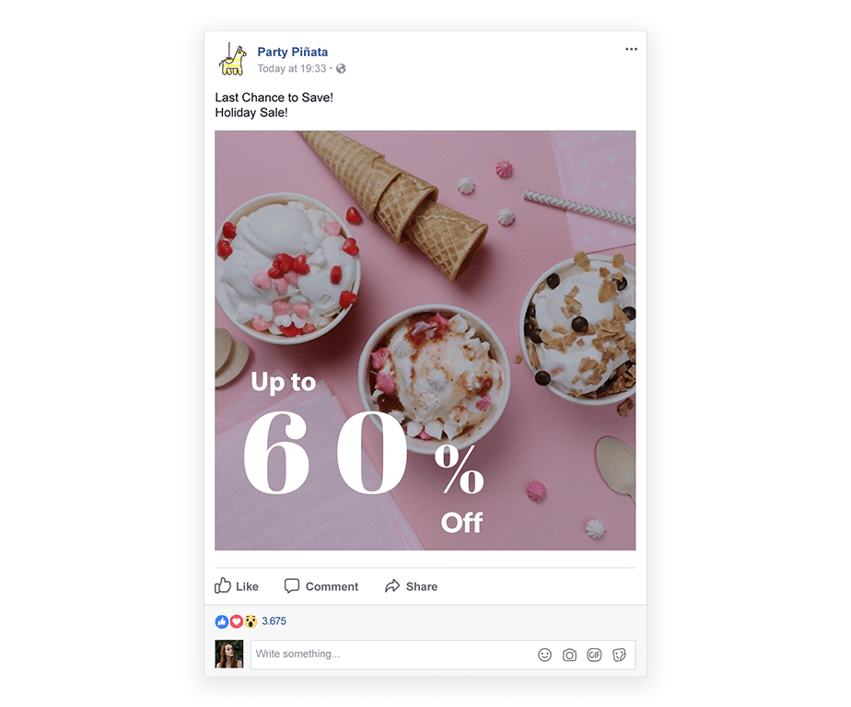Click the Comment speech bubble icon
The width and height of the screenshot is (851, 707).
click(x=292, y=585)
